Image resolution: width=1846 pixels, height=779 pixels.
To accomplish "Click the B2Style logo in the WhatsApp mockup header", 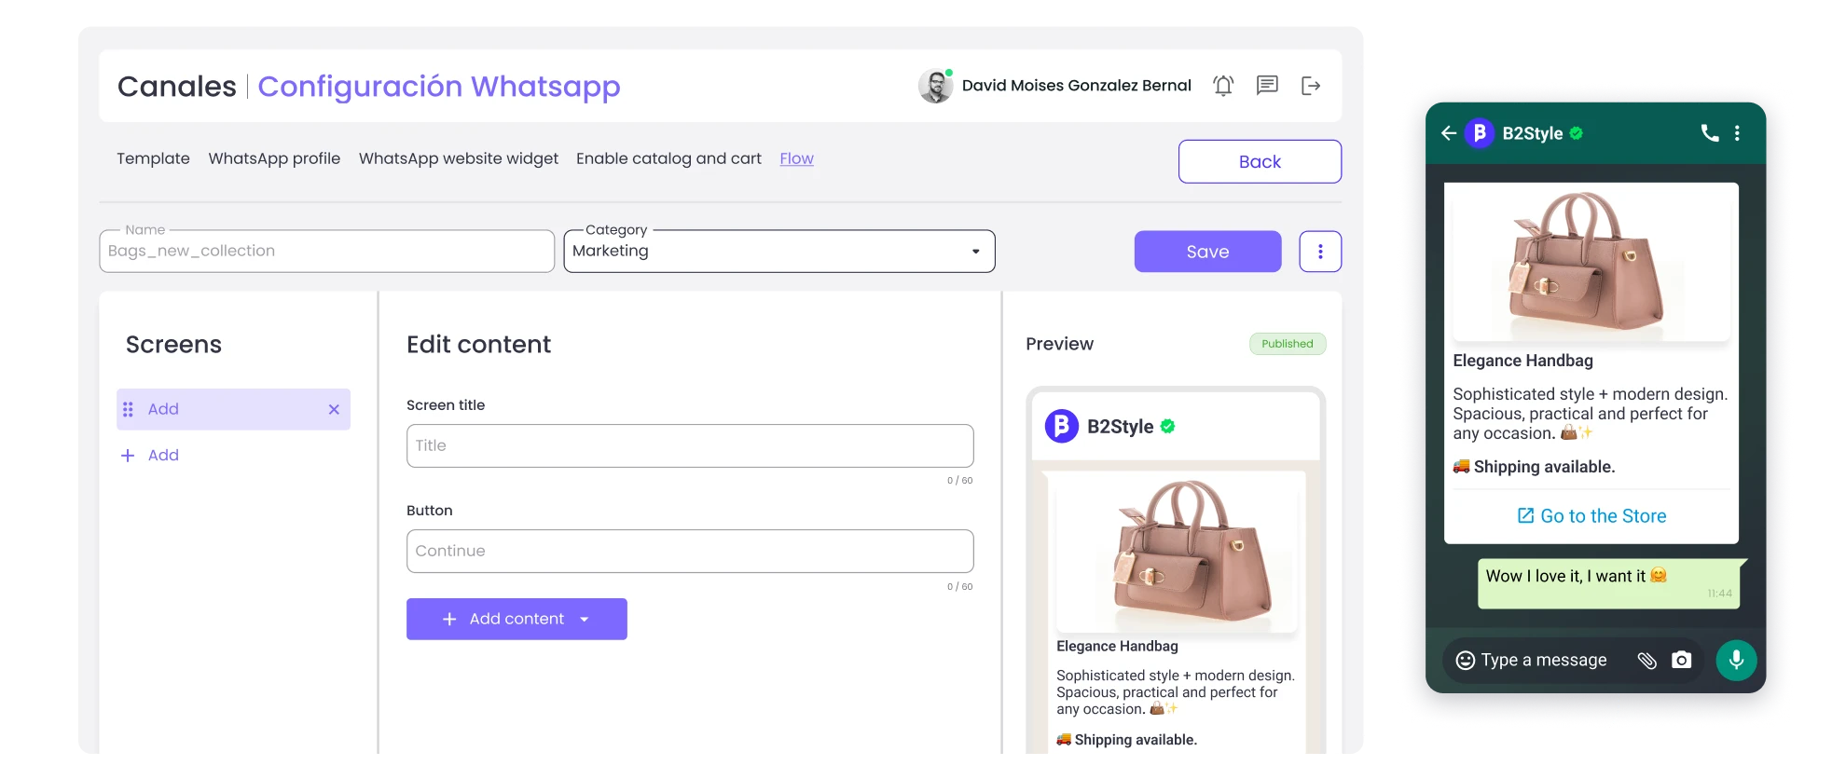I will [x=1480, y=133].
